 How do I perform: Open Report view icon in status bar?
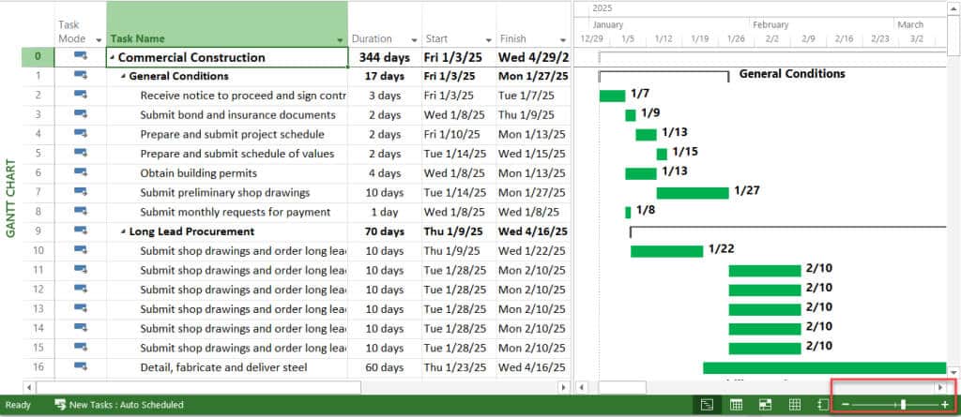click(823, 404)
